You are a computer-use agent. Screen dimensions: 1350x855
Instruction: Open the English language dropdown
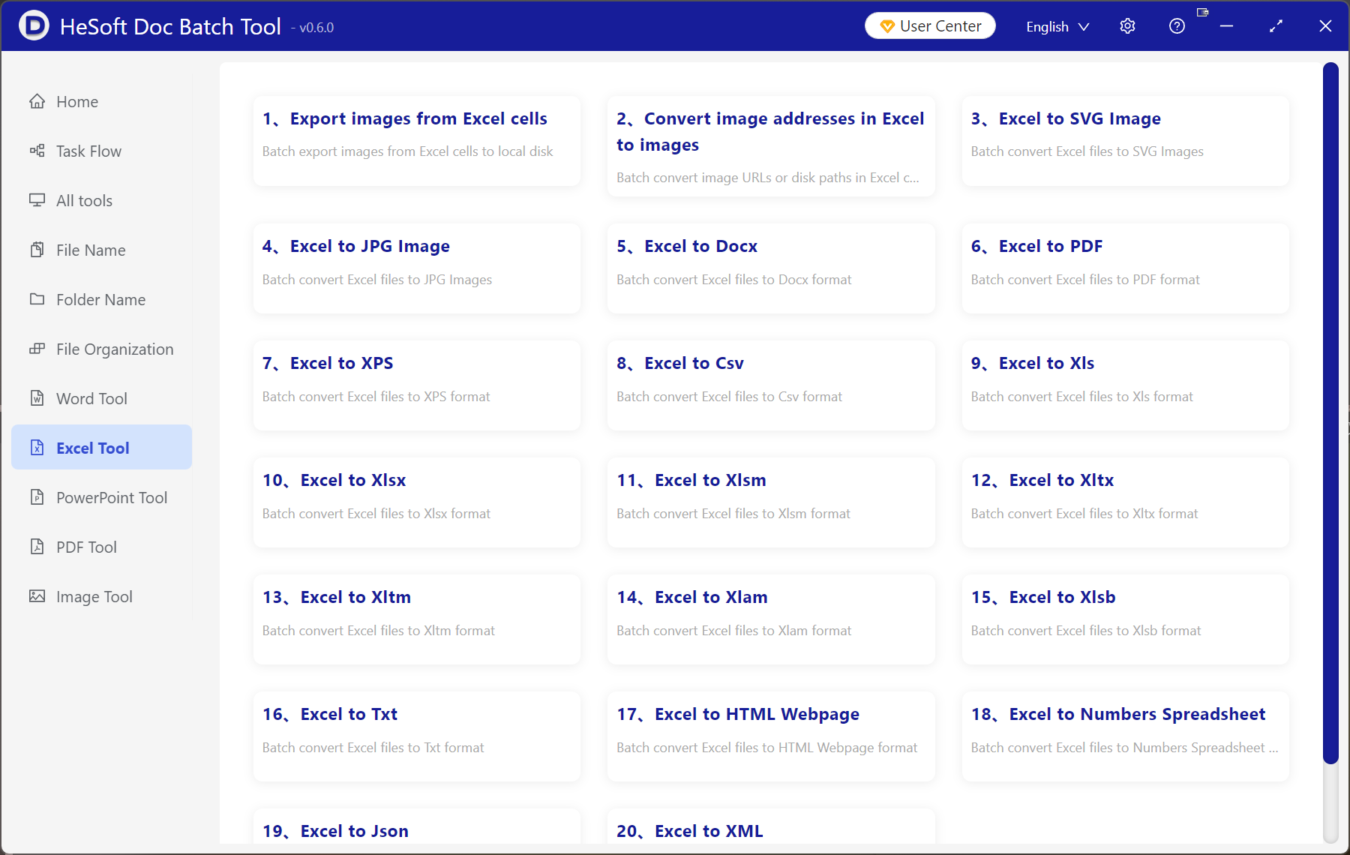(x=1057, y=26)
